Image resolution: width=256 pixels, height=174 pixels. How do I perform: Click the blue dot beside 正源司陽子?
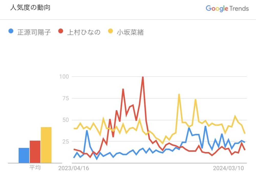[x=11, y=31]
